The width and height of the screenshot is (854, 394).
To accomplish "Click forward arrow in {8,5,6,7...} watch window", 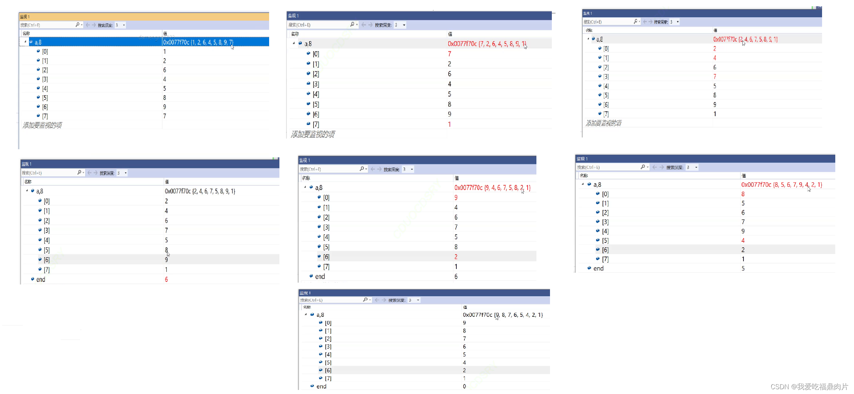I will (x=662, y=167).
